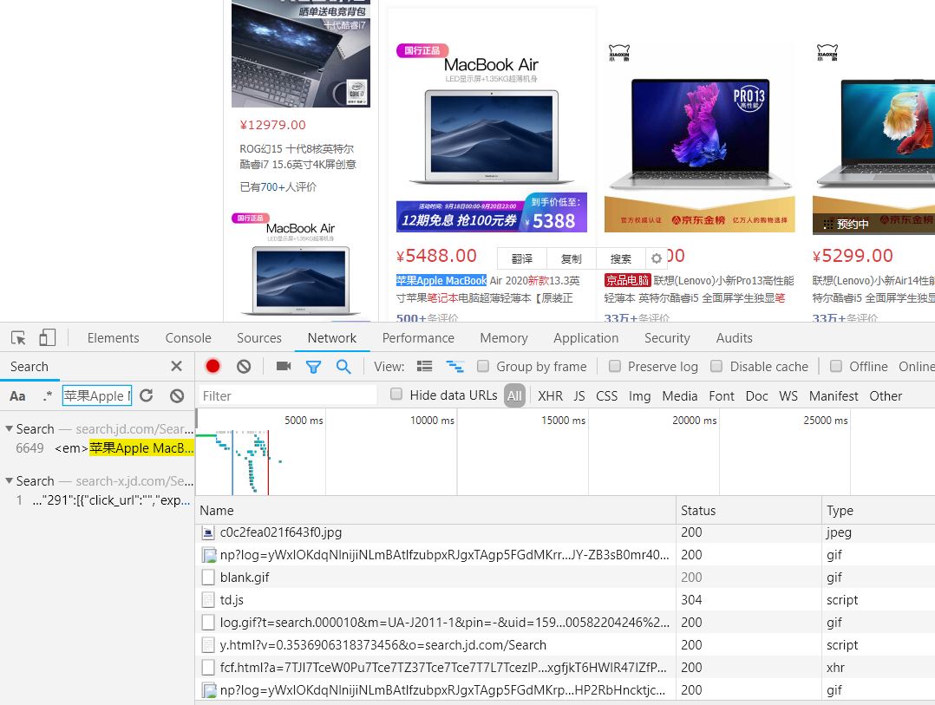Filter requests by Font
The image size is (935, 705).
722,395
